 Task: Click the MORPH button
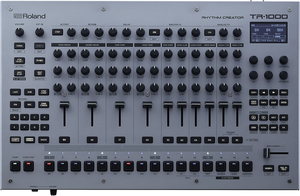(x=268, y=169)
